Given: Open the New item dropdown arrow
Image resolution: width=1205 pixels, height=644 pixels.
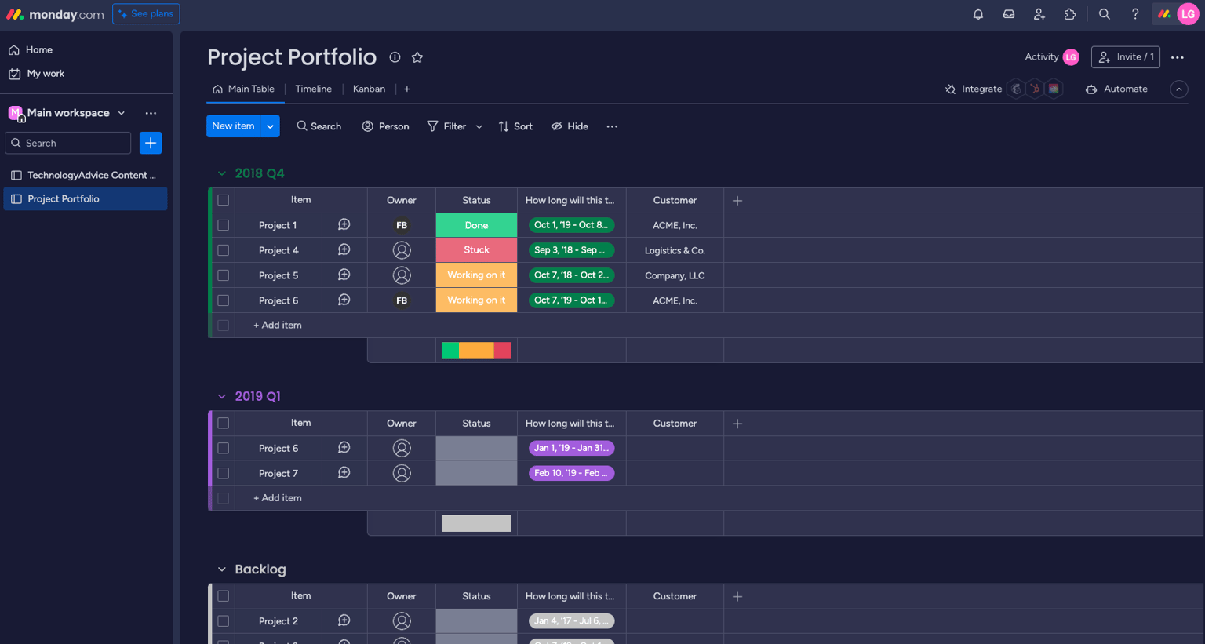Looking at the screenshot, I should [x=270, y=126].
